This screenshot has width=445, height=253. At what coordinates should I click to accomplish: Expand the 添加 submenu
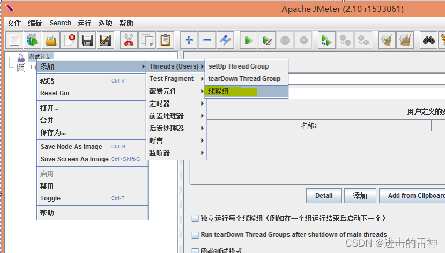point(92,66)
